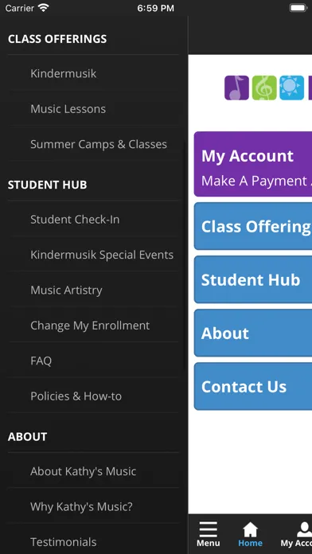Tap the hamburger Menu icon
The image size is (312, 554).
(x=208, y=529)
